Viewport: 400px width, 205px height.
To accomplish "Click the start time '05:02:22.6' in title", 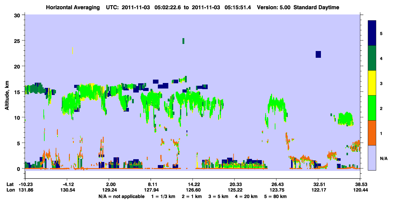I will [168, 7].
